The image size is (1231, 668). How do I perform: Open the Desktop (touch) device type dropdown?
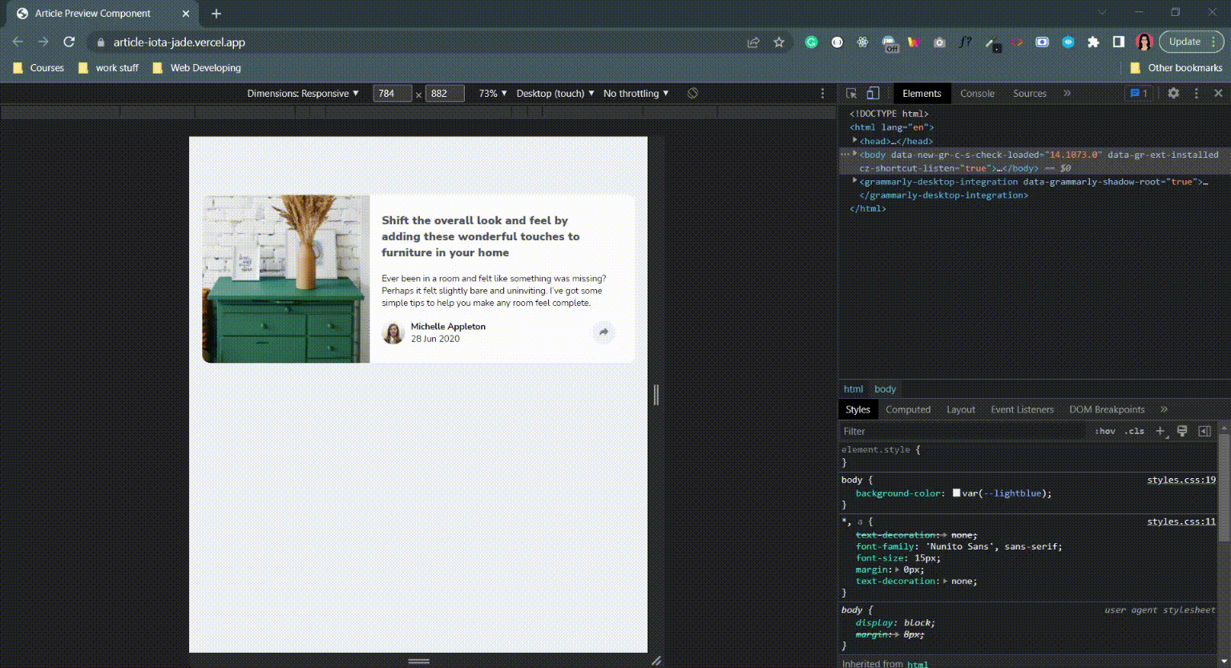(555, 94)
